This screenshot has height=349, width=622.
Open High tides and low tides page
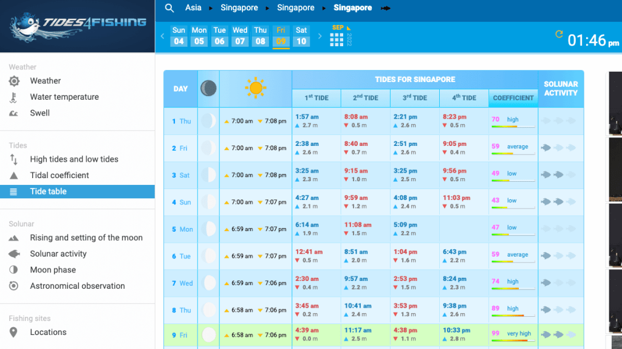(74, 159)
